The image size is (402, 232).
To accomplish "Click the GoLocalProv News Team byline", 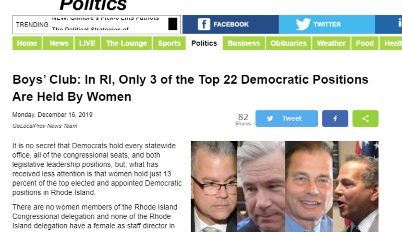I will click(45, 126).
